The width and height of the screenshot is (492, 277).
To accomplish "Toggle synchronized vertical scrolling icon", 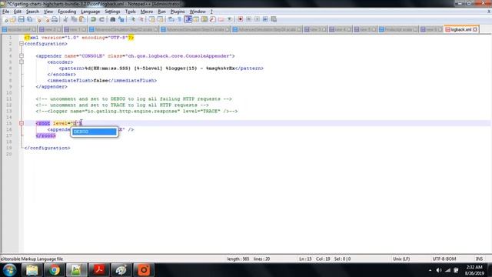I will [152, 19].
